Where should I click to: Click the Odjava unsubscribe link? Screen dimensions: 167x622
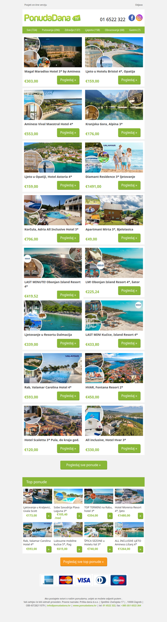[139, 5]
